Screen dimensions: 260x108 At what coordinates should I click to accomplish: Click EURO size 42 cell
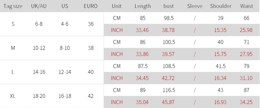click(x=91, y=96)
